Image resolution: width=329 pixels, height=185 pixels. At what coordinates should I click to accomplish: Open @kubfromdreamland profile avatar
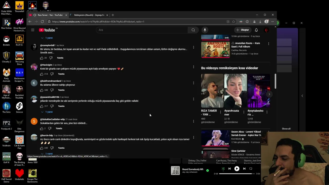pos(34,83)
